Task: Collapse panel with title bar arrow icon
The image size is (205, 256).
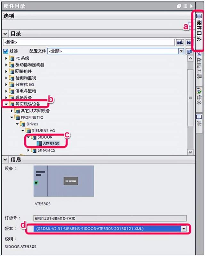Action: [191, 6]
